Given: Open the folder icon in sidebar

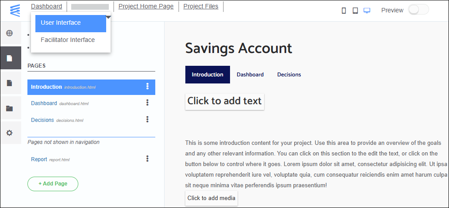Looking at the screenshot, I should 9,108.
